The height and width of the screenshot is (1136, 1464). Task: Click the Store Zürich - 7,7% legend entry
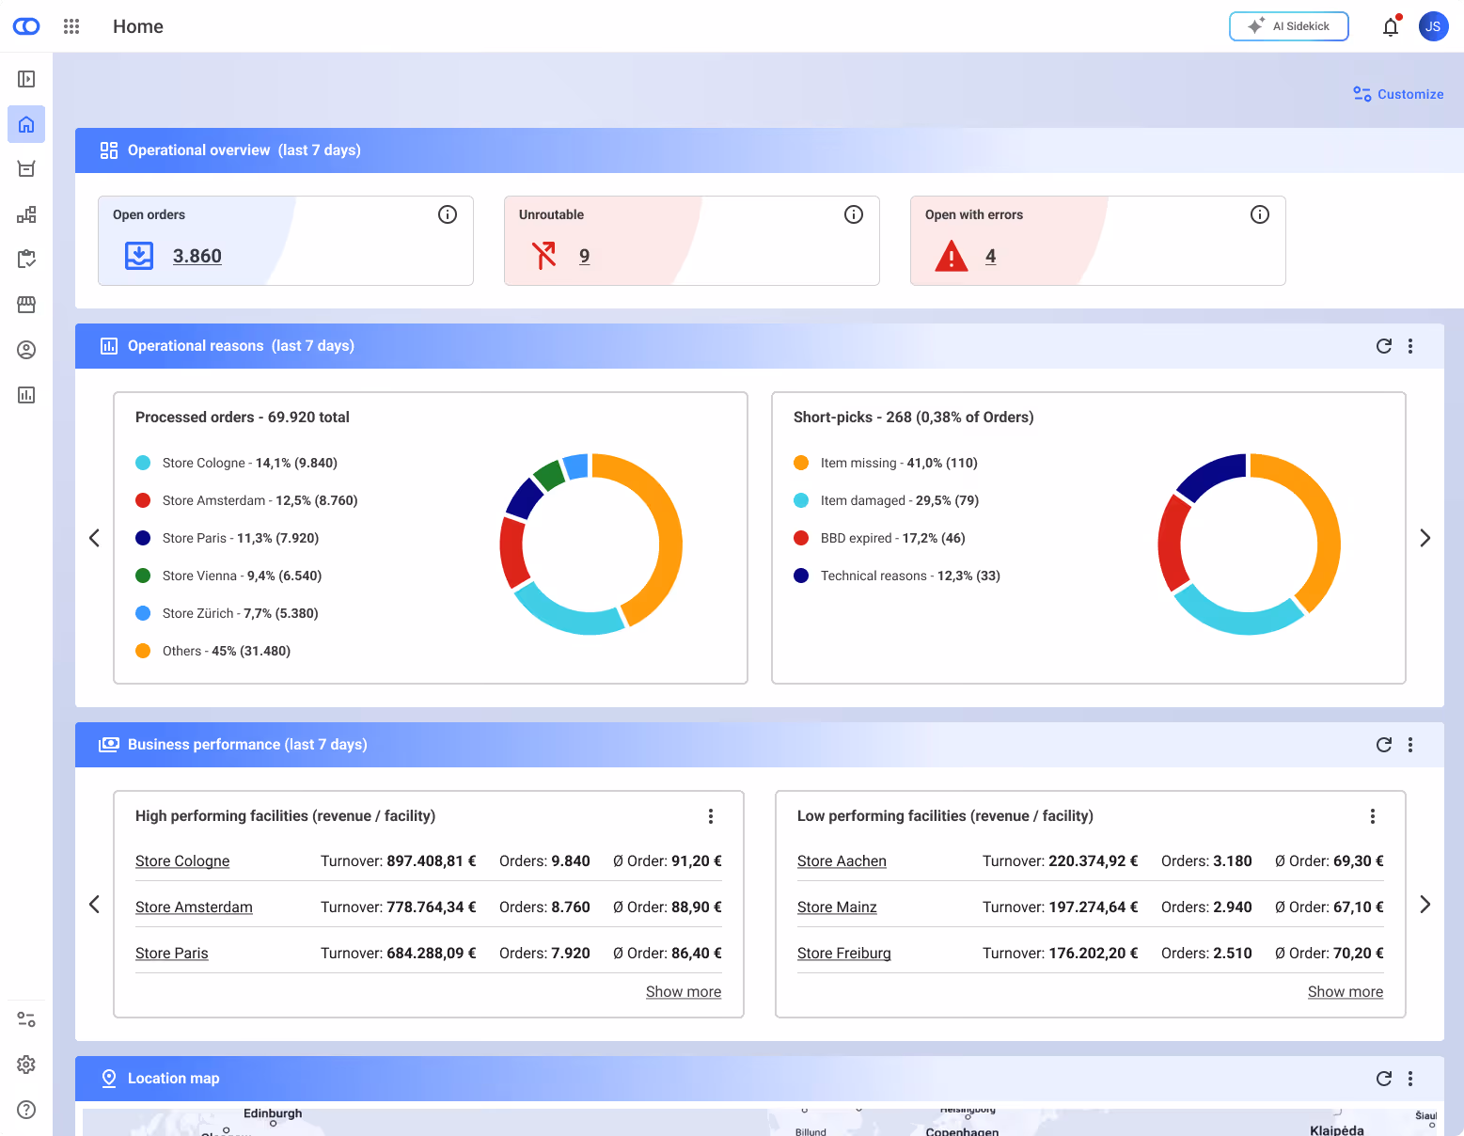tap(228, 613)
